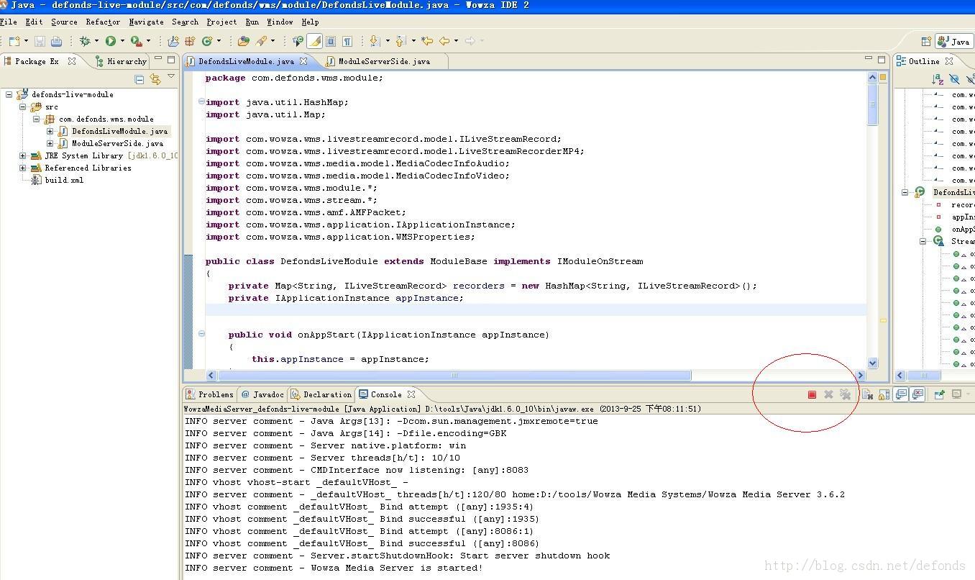Click Clear Console icon
Viewport: 975px width, 580px height.
867,394
